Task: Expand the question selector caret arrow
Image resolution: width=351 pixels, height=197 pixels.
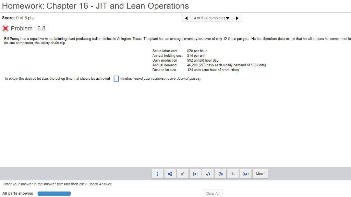Action: coord(228,18)
